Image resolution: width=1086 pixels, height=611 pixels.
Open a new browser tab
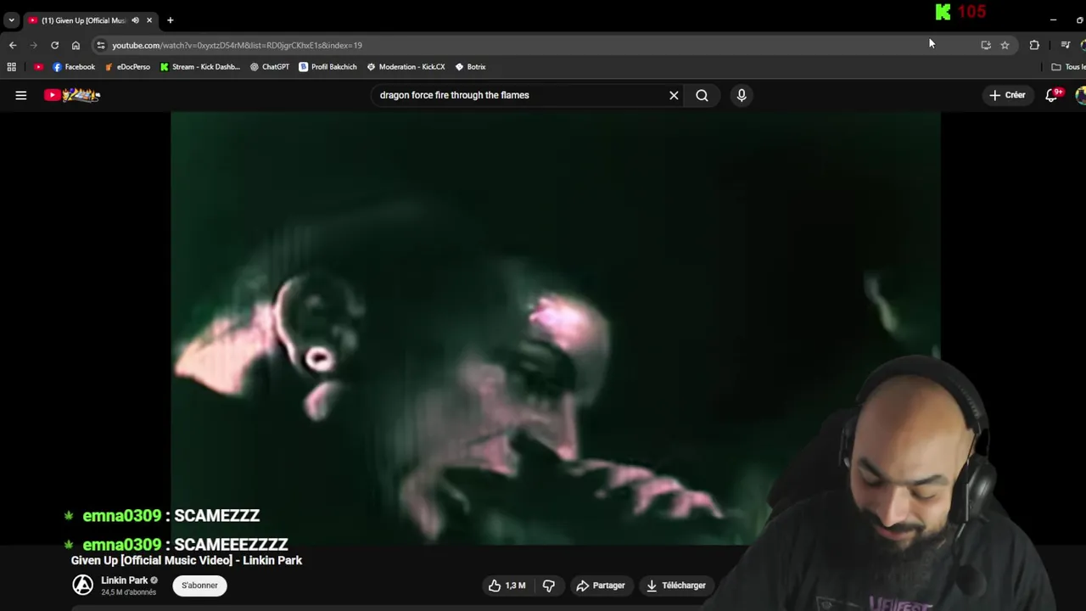coord(170,20)
